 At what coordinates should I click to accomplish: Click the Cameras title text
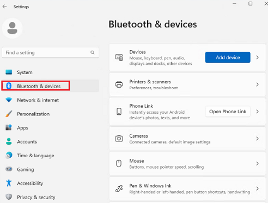click(x=138, y=136)
